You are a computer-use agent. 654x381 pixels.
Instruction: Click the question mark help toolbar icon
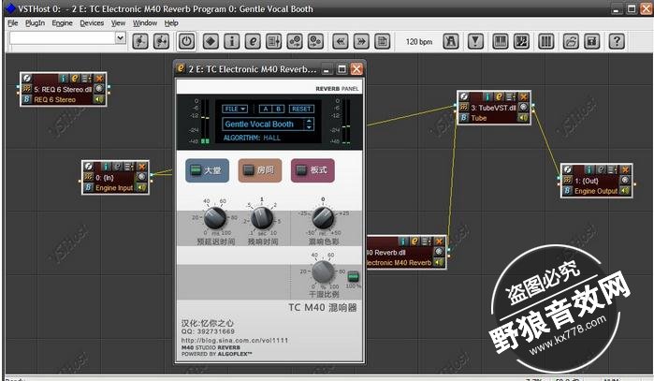617,41
